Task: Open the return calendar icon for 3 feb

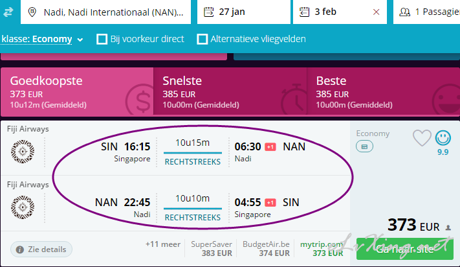Action: 304,12
